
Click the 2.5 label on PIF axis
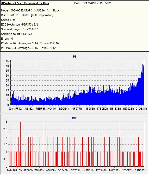5,129
